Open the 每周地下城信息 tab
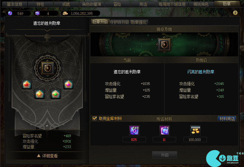 172,4
